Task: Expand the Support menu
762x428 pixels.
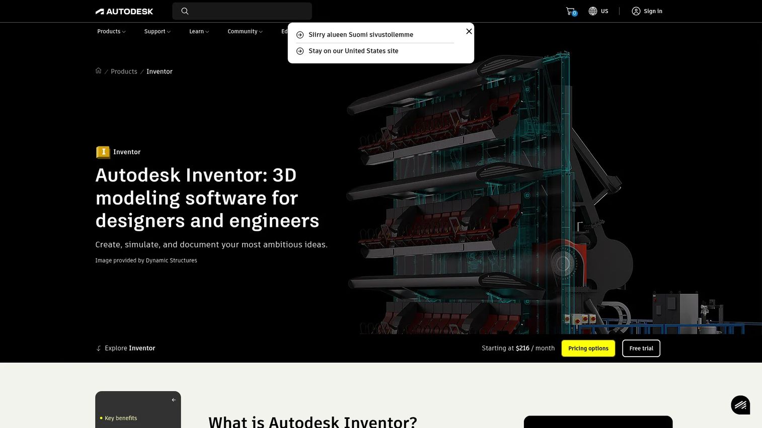Action: [157, 31]
